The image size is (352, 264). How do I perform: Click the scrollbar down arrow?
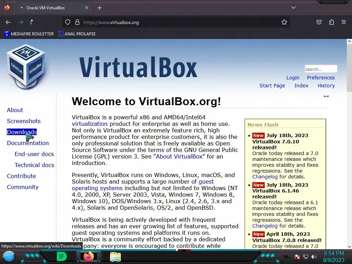(x=349, y=247)
